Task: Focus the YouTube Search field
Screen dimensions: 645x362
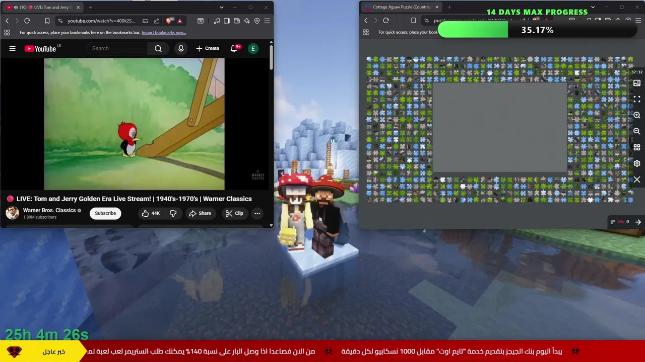Action: pos(117,48)
